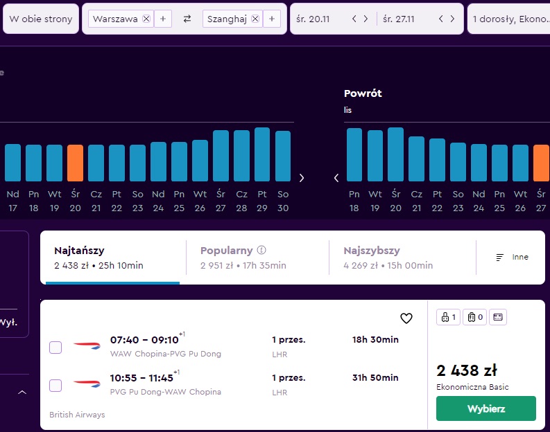
Task: Open the Inne sorting options
Action: pos(512,258)
